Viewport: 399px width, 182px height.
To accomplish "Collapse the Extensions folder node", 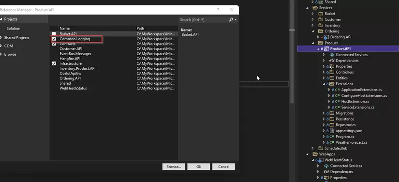I will tap(324, 84).
